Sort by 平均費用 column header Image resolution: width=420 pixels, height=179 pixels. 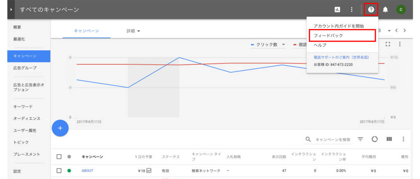(369, 157)
